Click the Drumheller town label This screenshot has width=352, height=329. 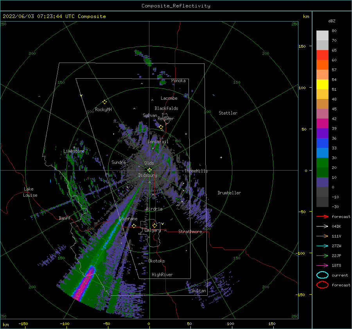tap(229, 193)
